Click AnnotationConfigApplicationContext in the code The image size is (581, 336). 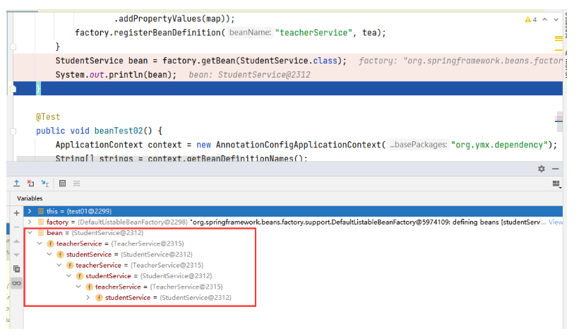[x=299, y=145]
